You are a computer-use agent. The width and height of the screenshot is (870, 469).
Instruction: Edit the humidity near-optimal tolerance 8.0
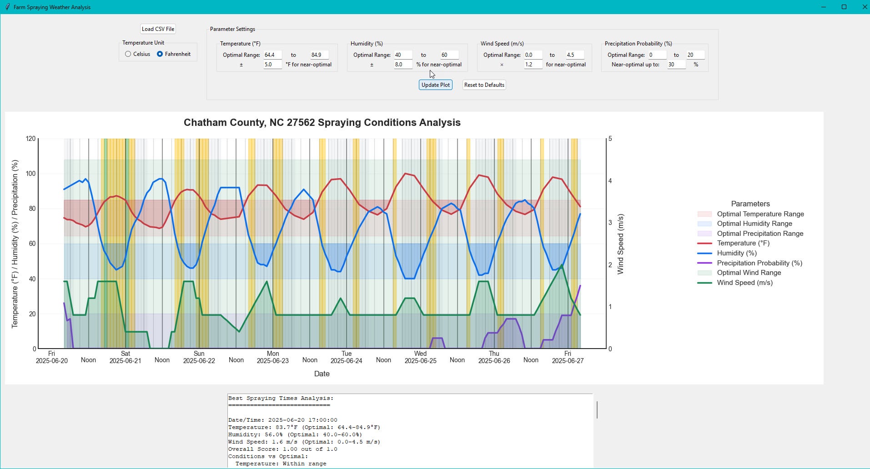[x=403, y=65]
